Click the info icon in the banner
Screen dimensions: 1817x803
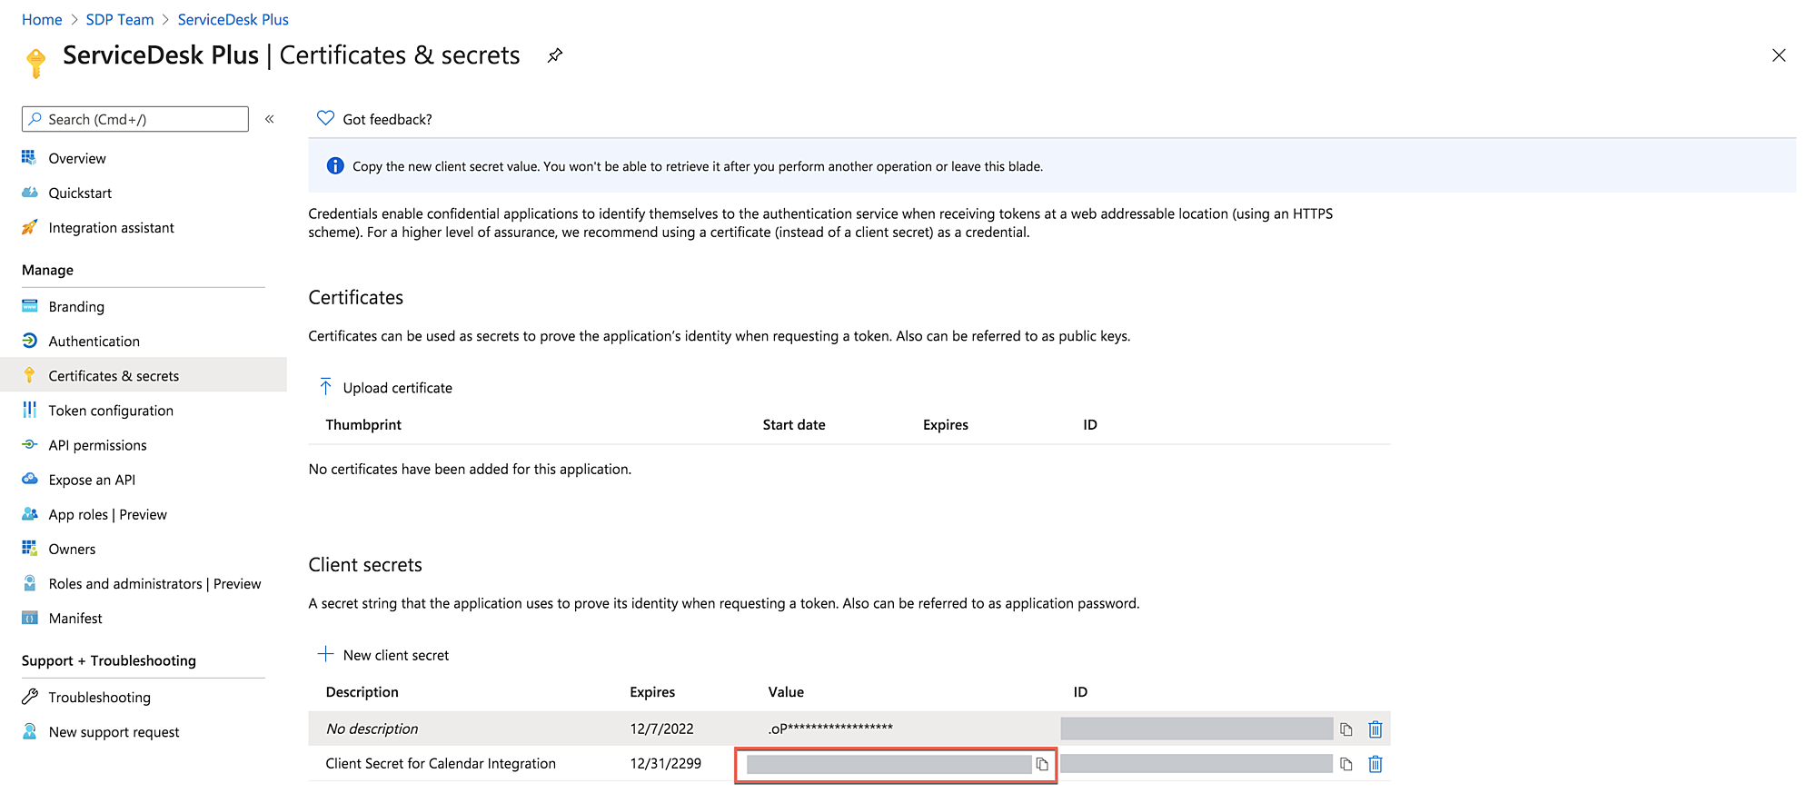click(335, 165)
